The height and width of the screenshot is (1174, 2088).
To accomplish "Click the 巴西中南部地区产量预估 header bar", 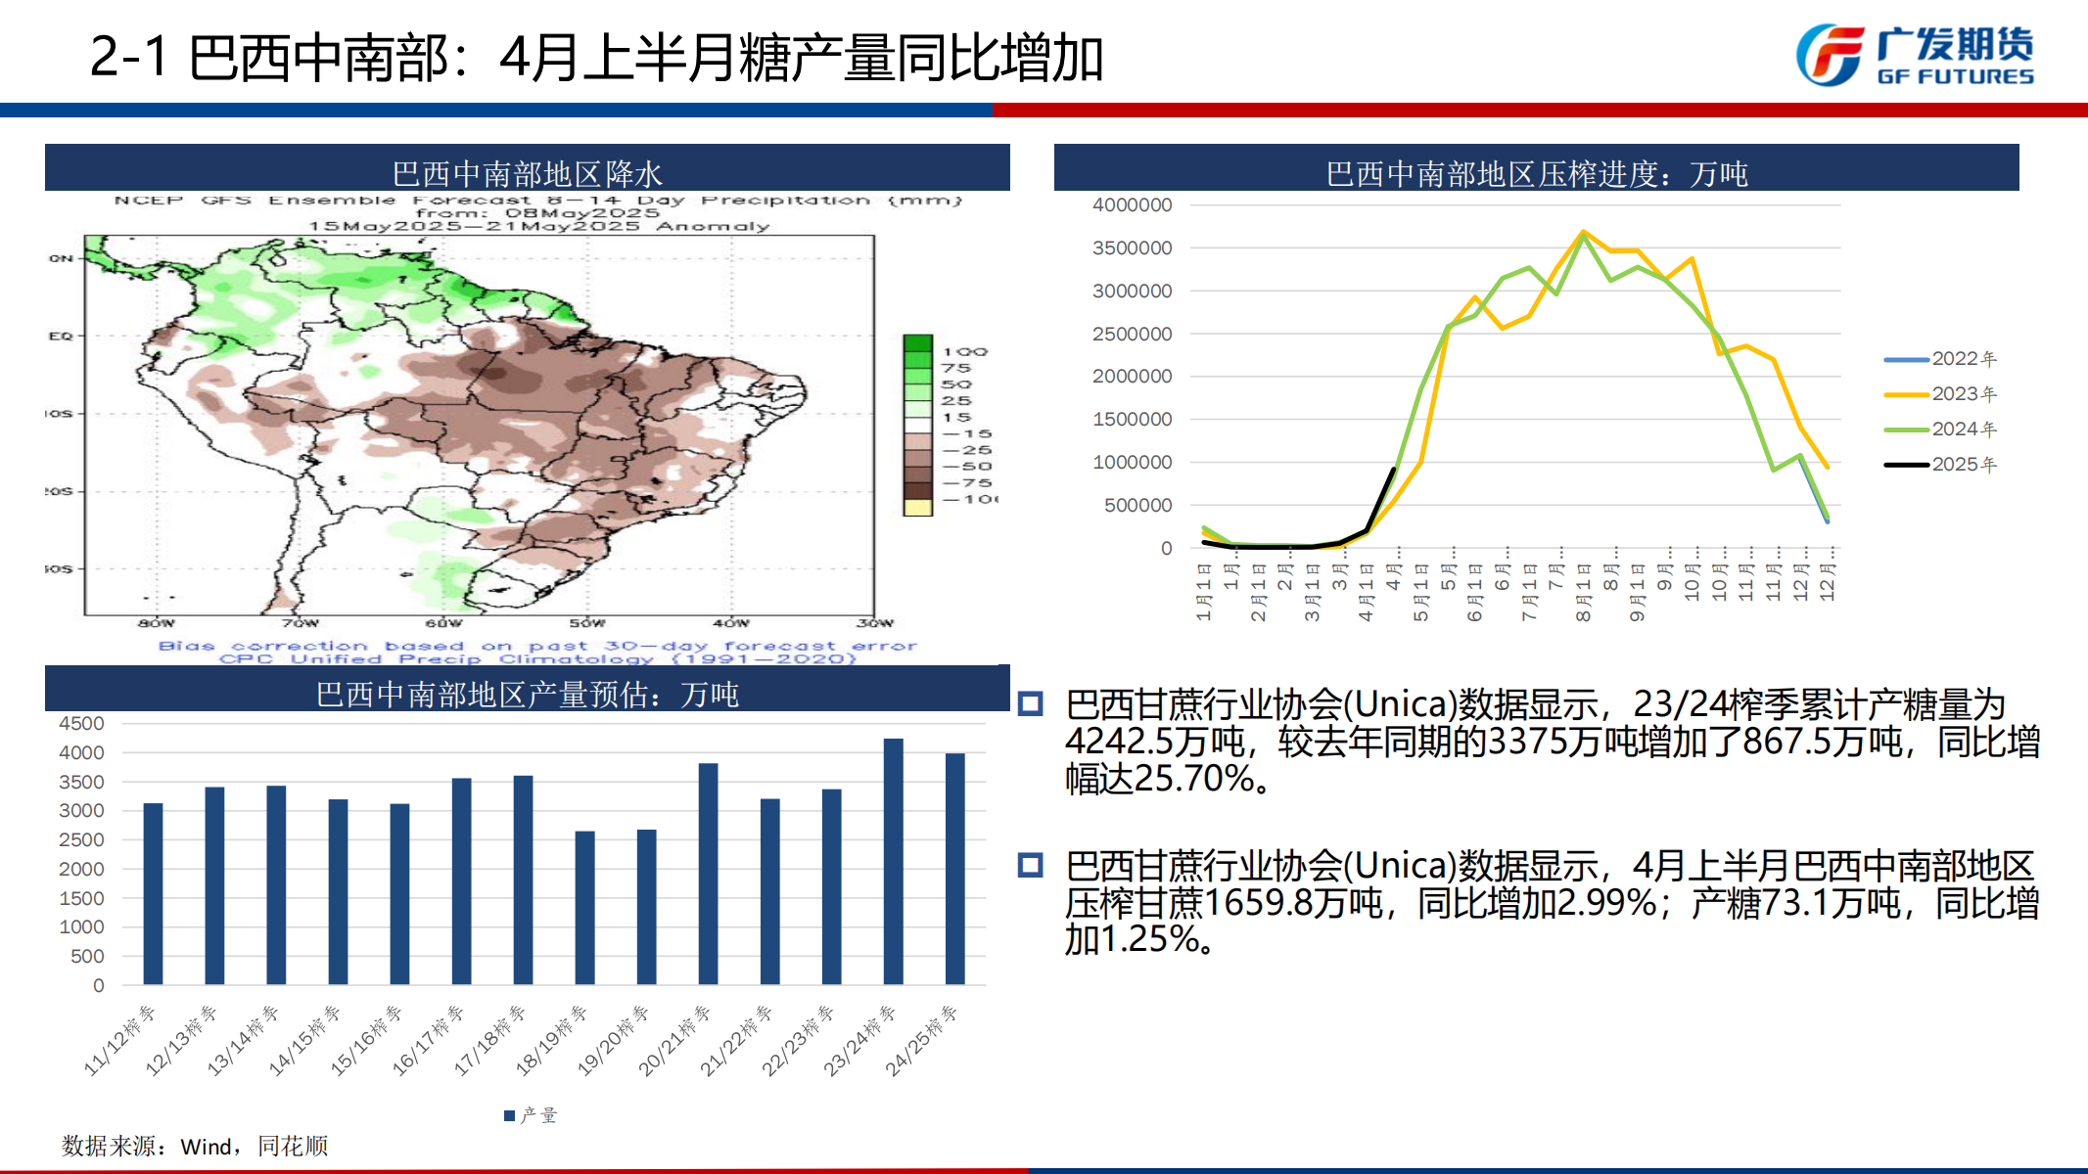I will click(x=527, y=693).
